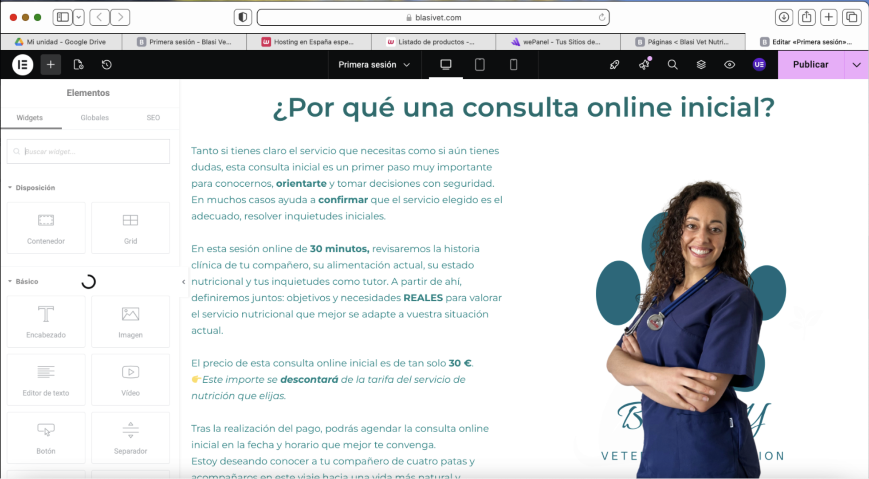Open the page settings document icon
The image size is (869, 479).
click(x=79, y=65)
